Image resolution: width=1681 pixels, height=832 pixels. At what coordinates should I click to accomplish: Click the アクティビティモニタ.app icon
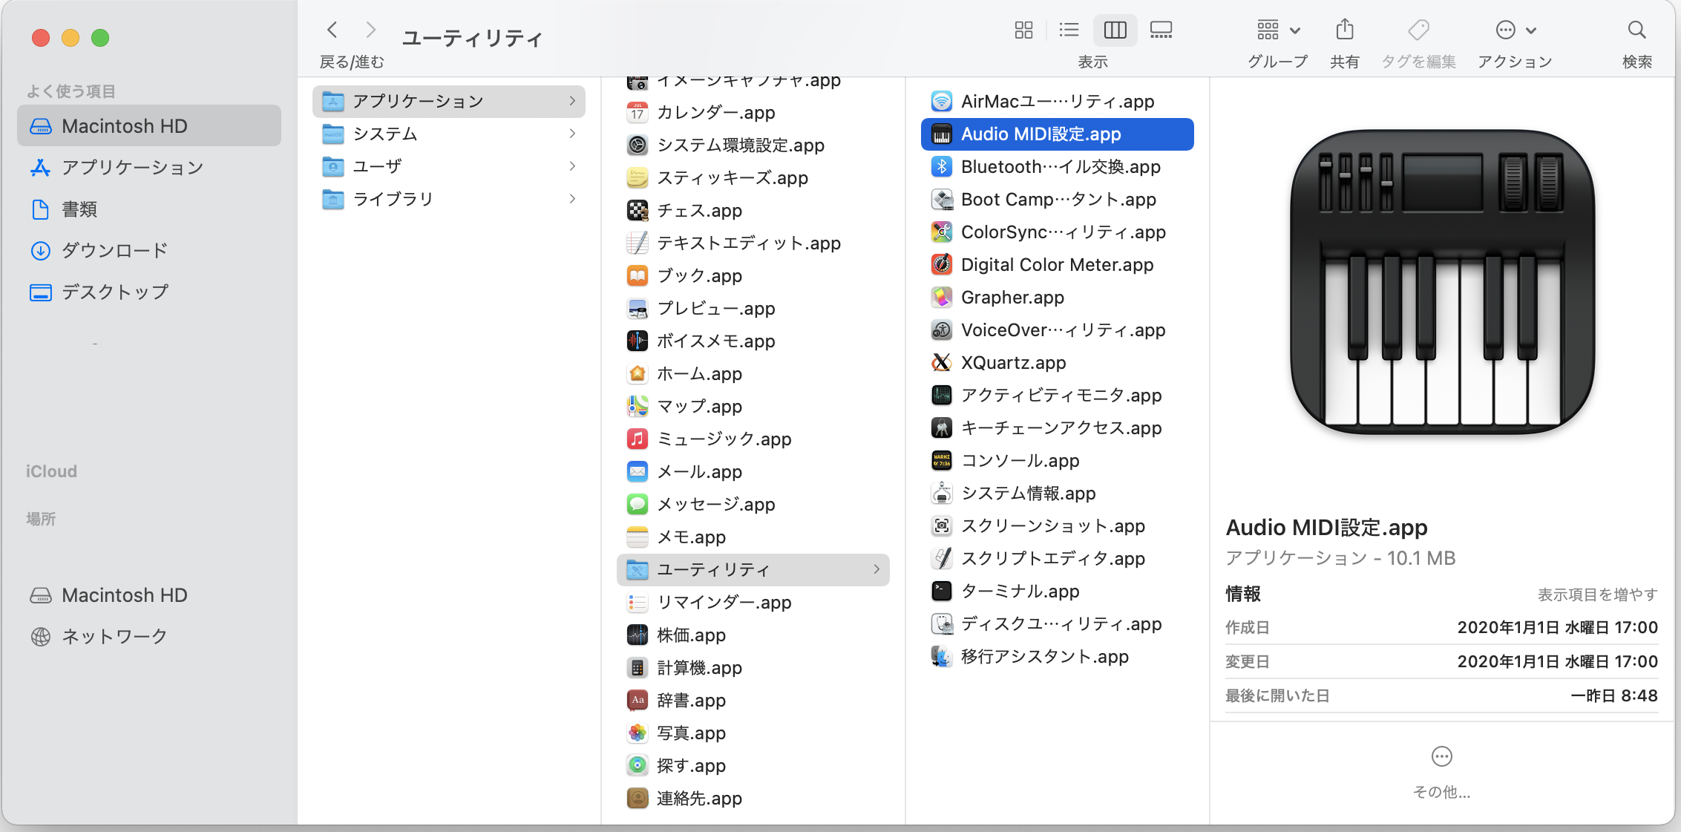pos(942,396)
